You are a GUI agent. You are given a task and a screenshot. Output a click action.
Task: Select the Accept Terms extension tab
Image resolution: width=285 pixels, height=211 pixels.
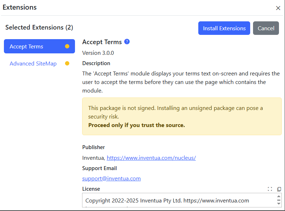click(27, 47)
